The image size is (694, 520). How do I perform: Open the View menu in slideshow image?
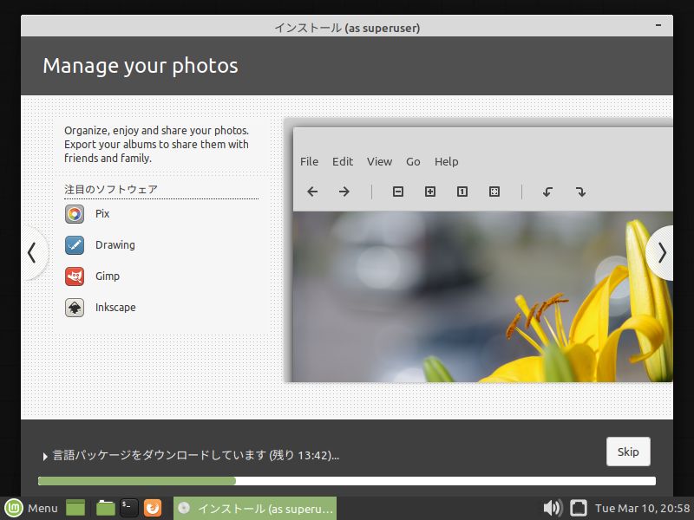pyautogui.click(x=379, y=162)
